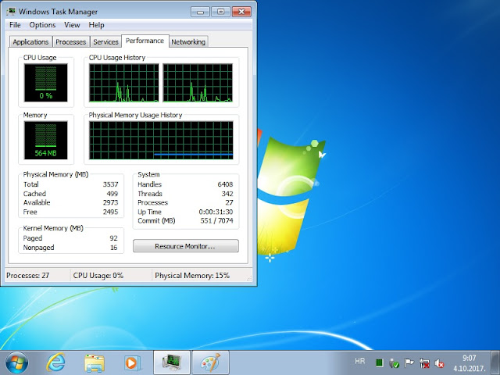Click the Total physical memory value 3537

tap(111, 184)
